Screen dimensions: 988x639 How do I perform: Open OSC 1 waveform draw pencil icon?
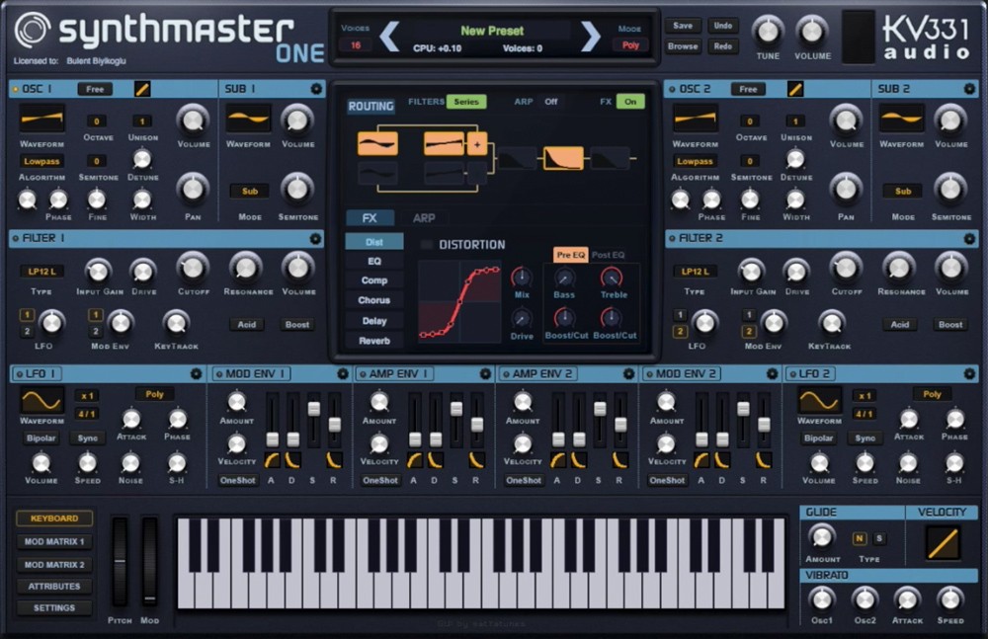coord(142,89)
